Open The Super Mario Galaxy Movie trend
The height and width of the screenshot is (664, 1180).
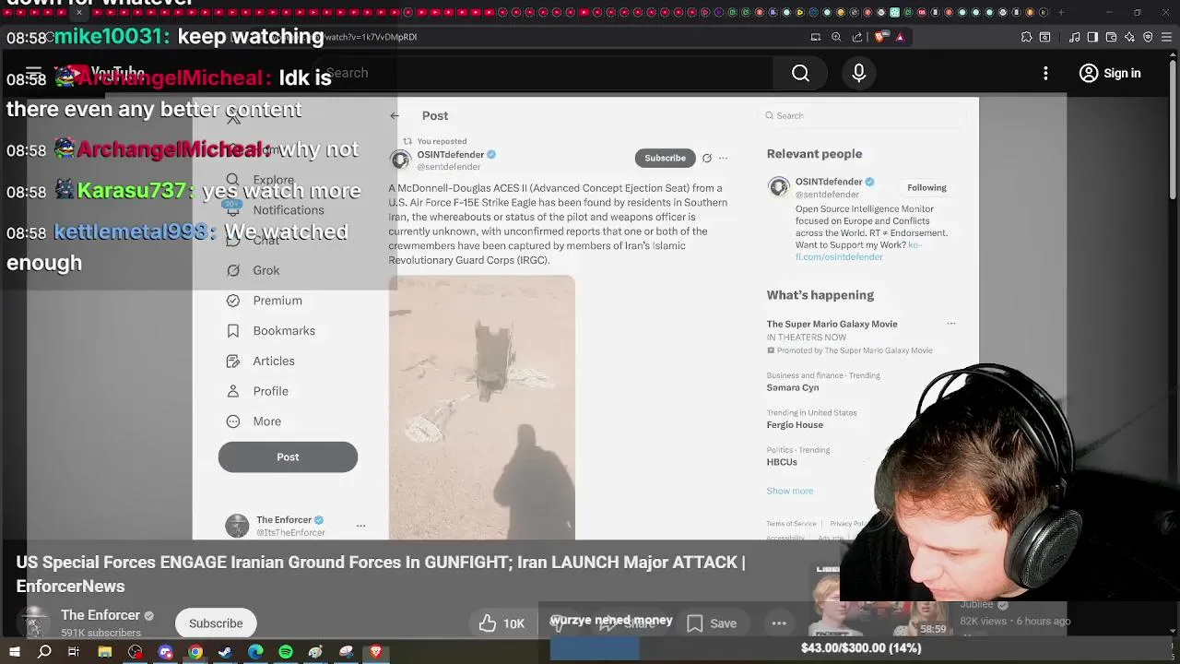pyautogui.click(x=832, y=324)
